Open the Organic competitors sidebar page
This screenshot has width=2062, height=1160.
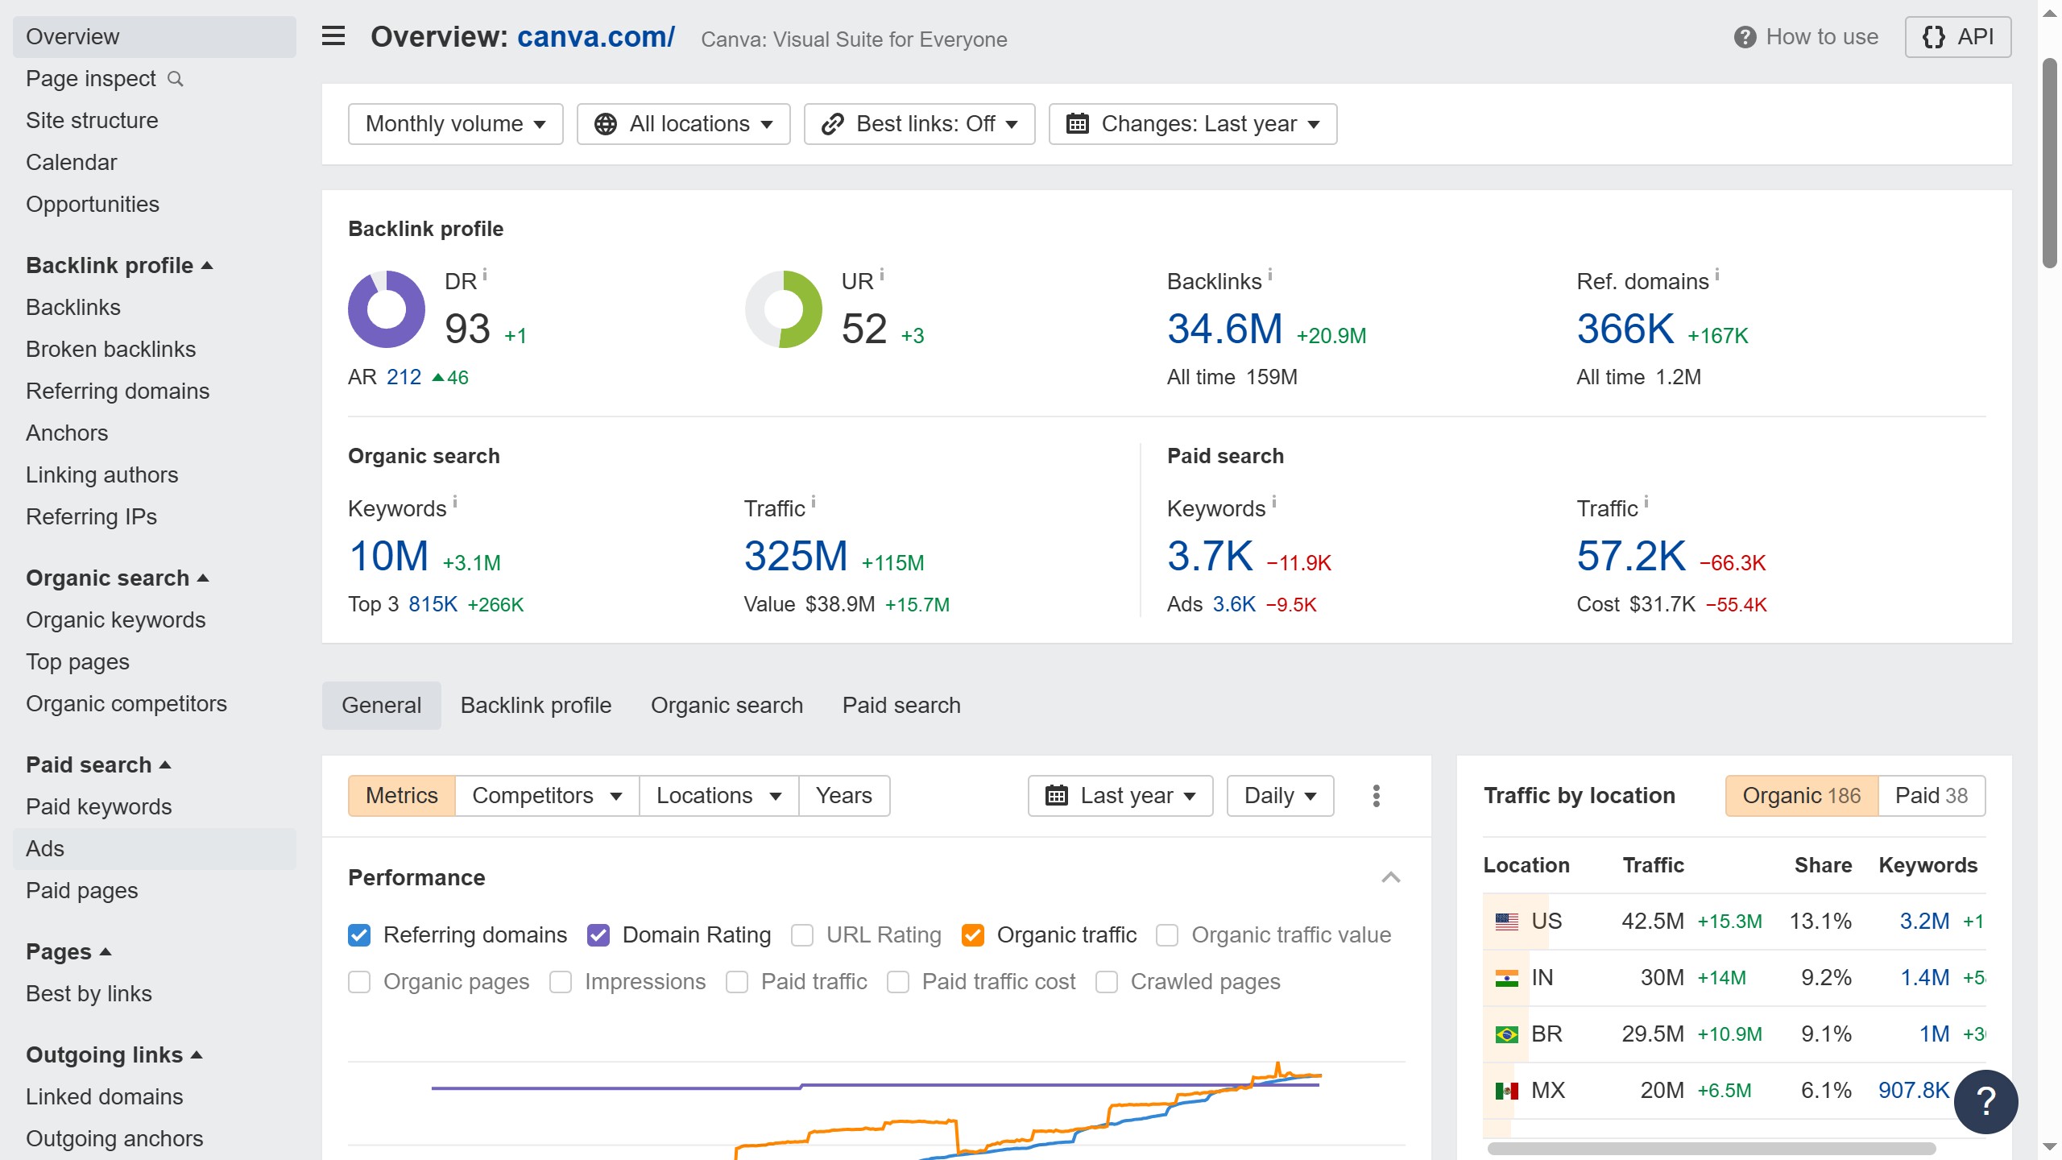(127, 703)
